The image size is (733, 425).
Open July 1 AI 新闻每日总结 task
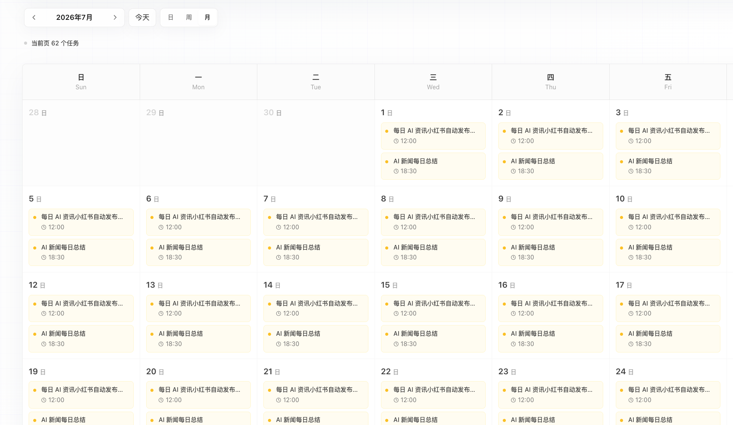[433, 166]
